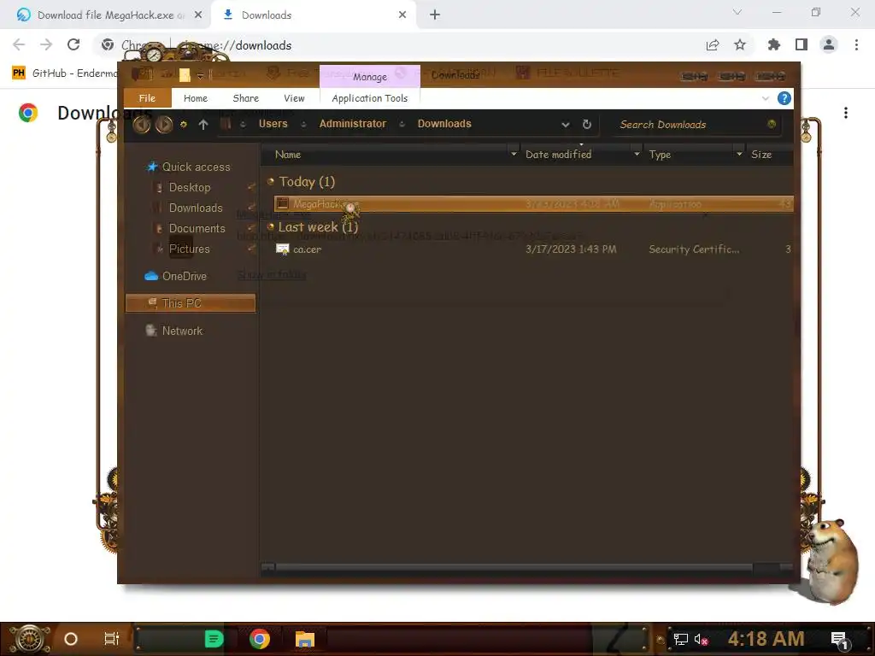Switch to the View ribbon tab
This screenshot has width=875, height=656.
pyautogui.click(x=294, y=98)
